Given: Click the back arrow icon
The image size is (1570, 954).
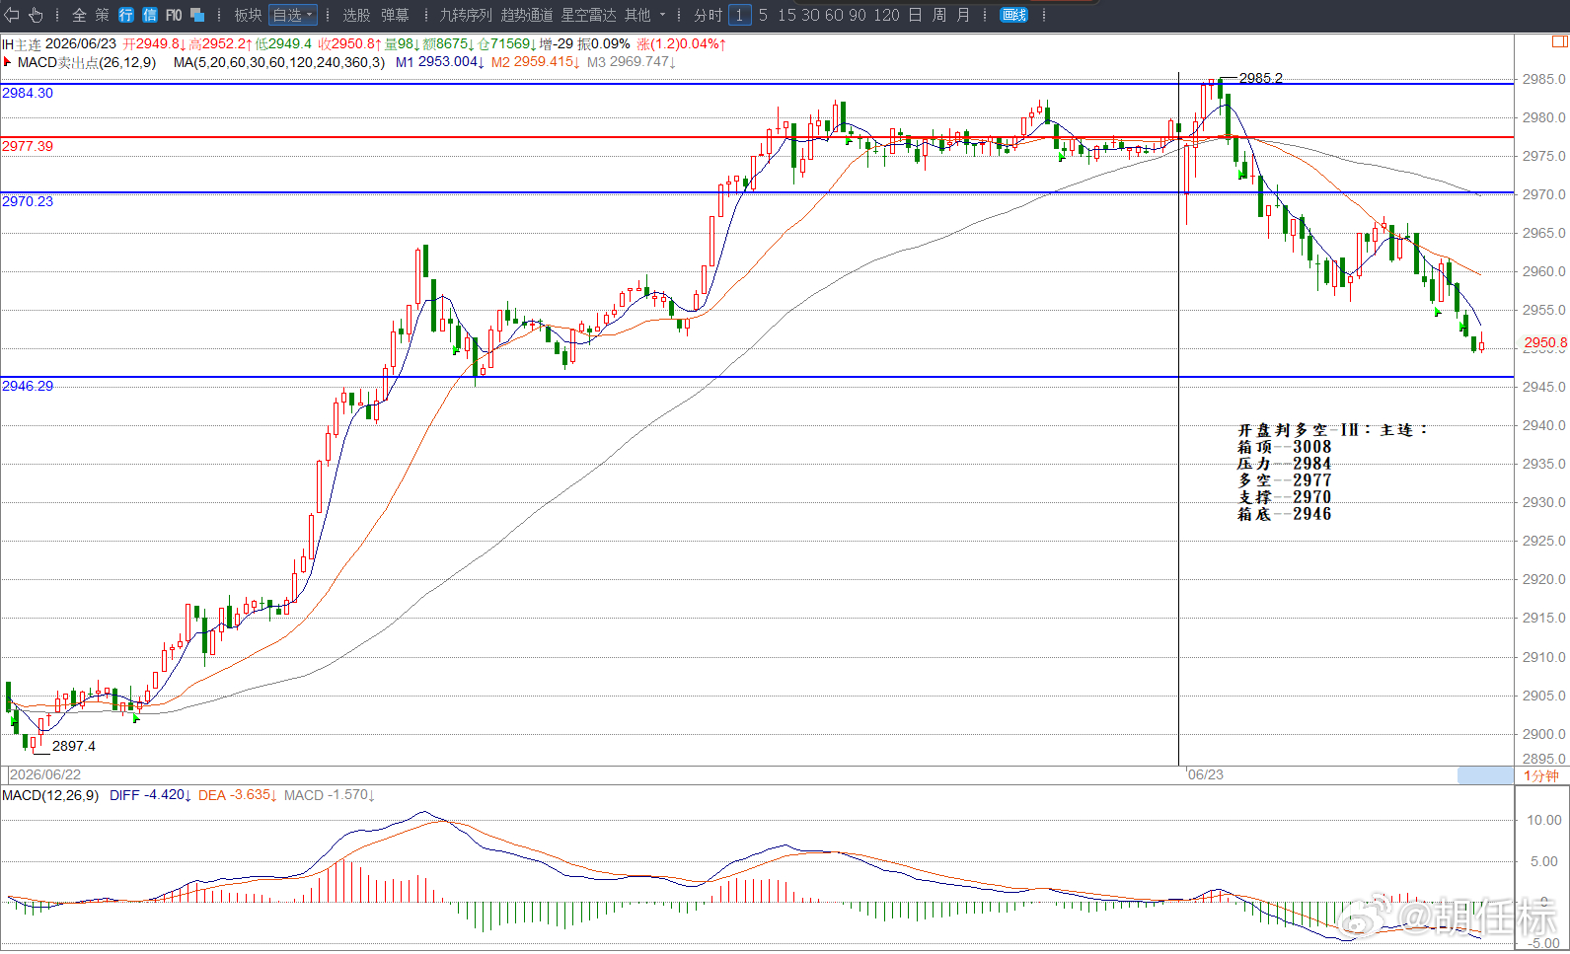Looking at the screenshot, I should [x=12, y=15].
